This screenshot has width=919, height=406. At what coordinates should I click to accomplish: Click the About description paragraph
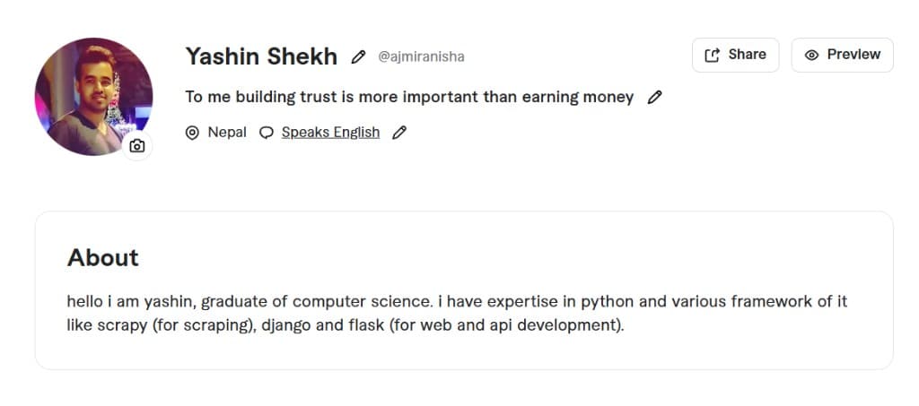[457, 314]
